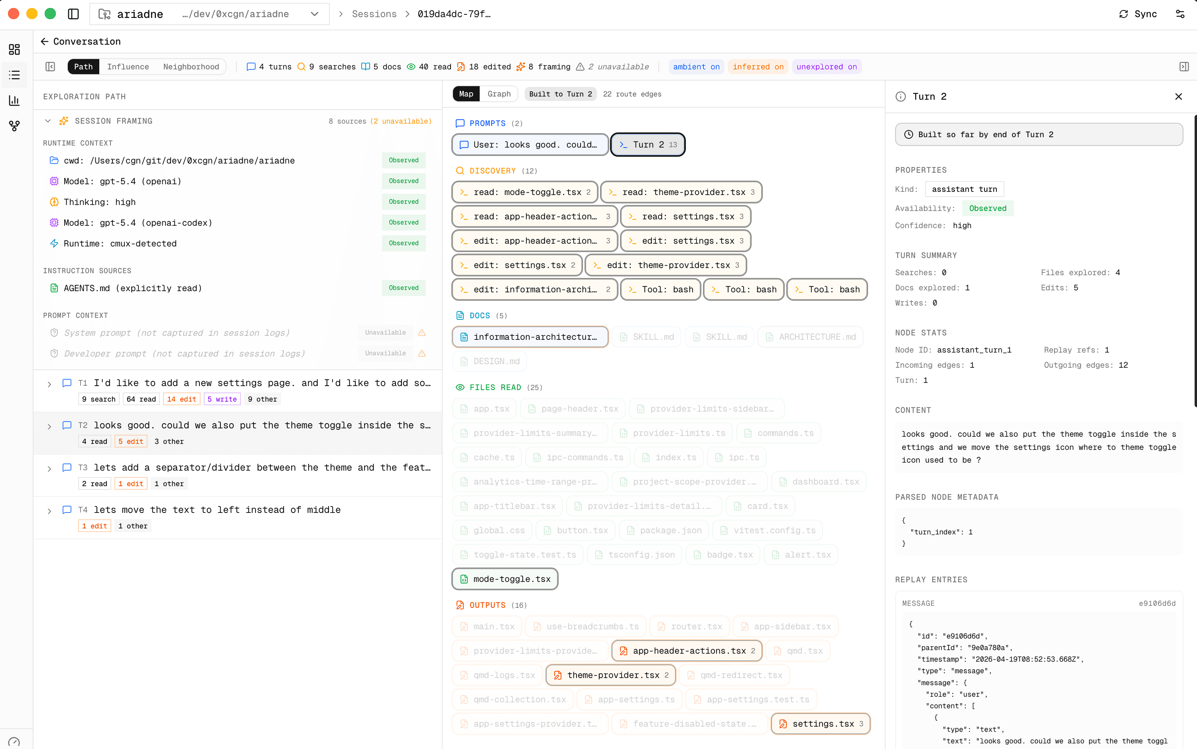Screen dimensions: 1197x749
Task: Open the branch graph view from left sidebar
Action: [14, 126]
